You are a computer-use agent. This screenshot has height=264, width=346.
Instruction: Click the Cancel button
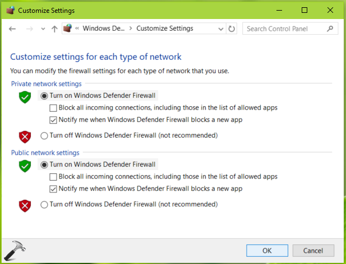[313, 251]
